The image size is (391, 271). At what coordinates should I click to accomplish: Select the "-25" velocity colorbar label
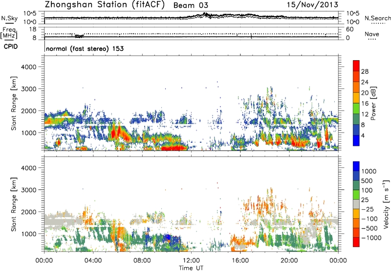click(x=368, y=209)
